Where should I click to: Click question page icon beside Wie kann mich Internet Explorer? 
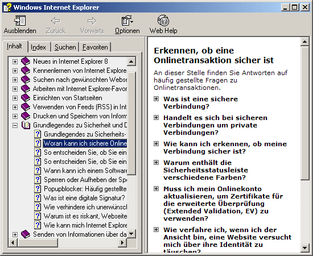(38, 225)
